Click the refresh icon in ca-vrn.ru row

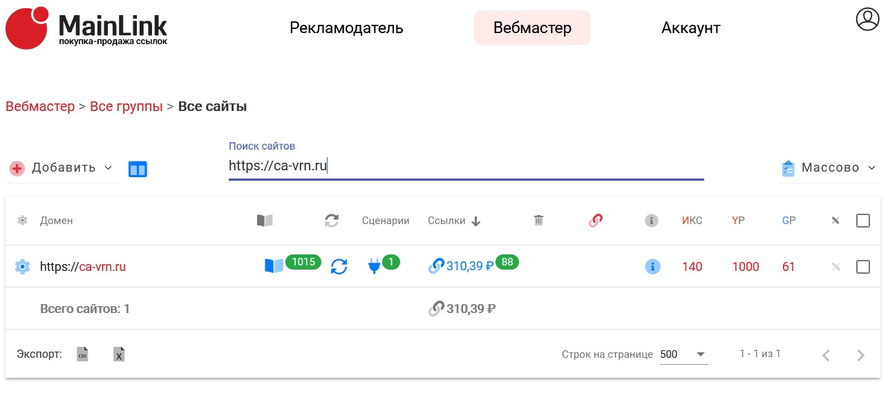point(339,266)
